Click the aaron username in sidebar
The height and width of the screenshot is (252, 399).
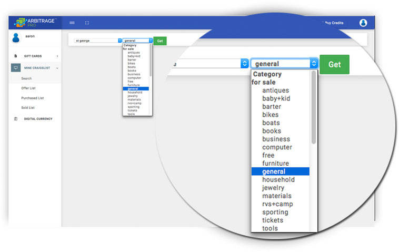point(30,36)
